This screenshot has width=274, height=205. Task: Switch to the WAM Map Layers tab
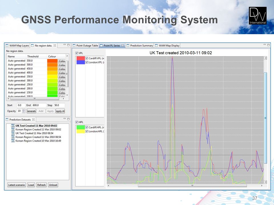tap(17, 46)
